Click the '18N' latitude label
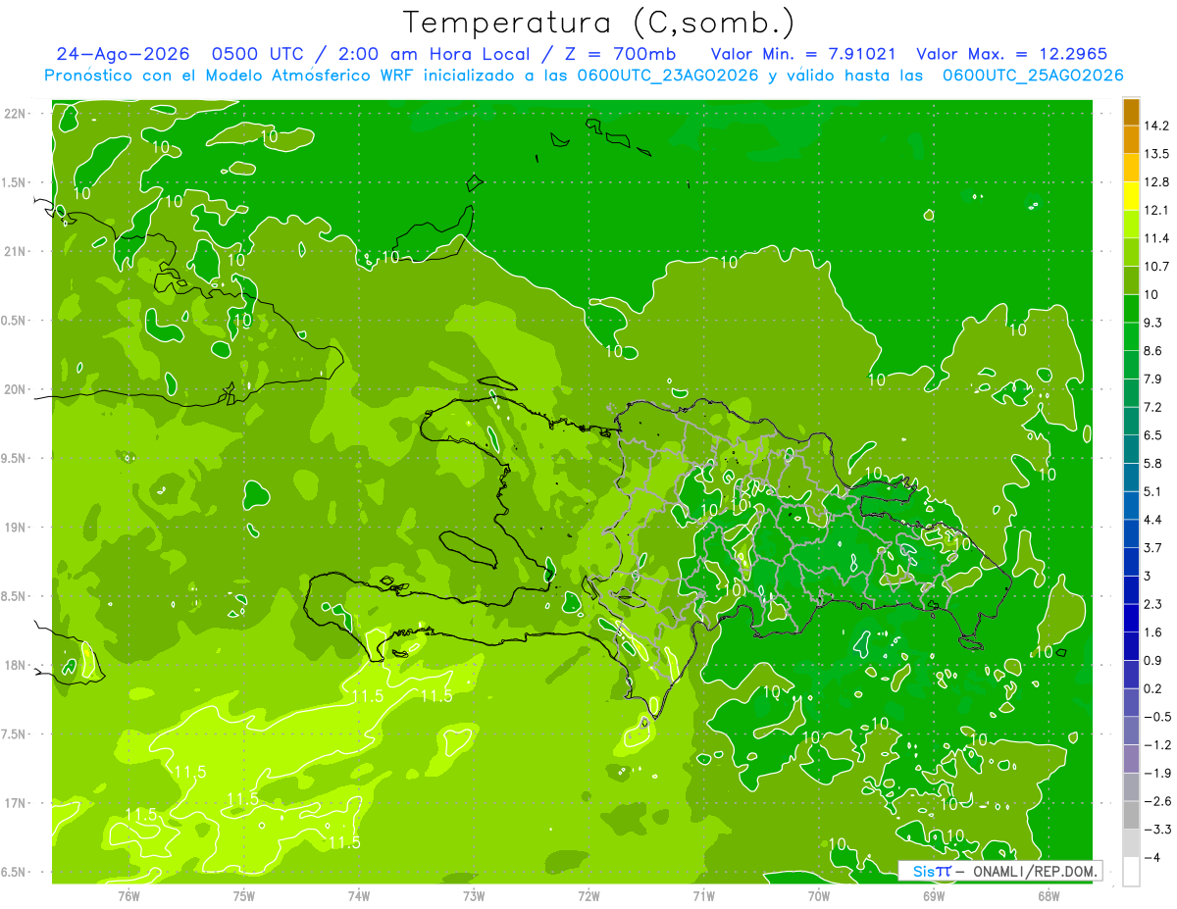 click(x=14, y=665)
